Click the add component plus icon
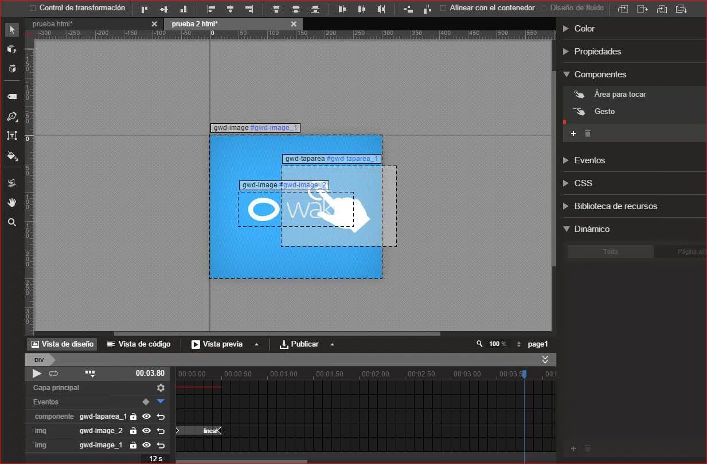The height and width of the screenshot is (464, 707). pyautogui.click(x=573, y=133)
